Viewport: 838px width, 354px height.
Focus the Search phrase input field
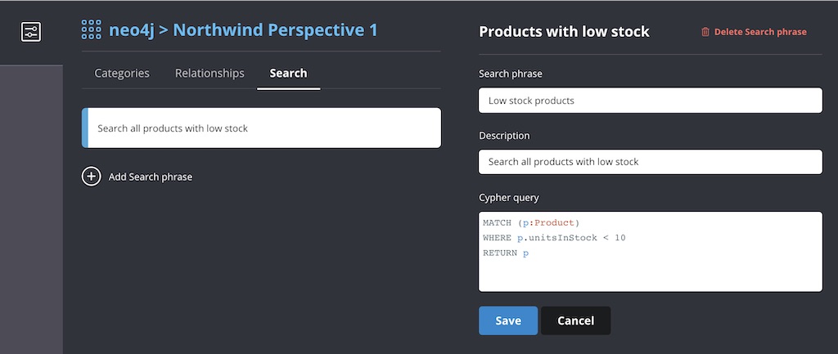click(651, 101)
